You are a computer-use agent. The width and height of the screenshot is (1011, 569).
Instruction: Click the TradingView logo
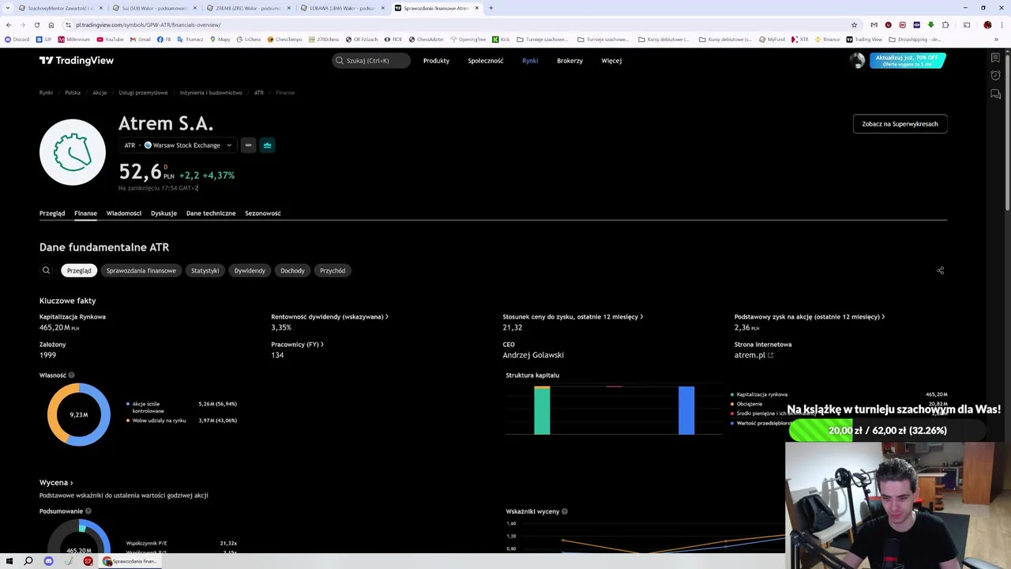(x=77, y=60)
